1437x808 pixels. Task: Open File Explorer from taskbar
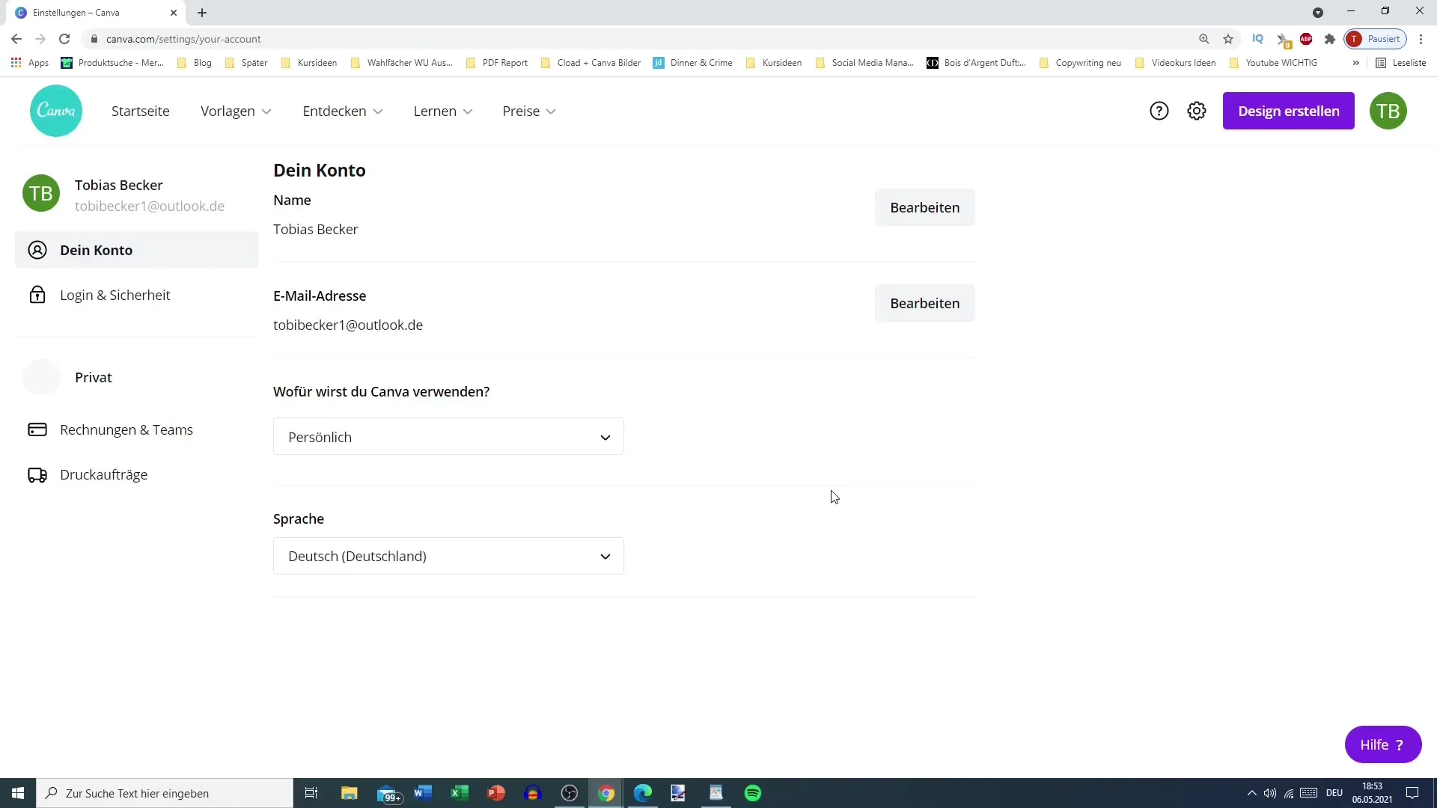pos(350,793)
